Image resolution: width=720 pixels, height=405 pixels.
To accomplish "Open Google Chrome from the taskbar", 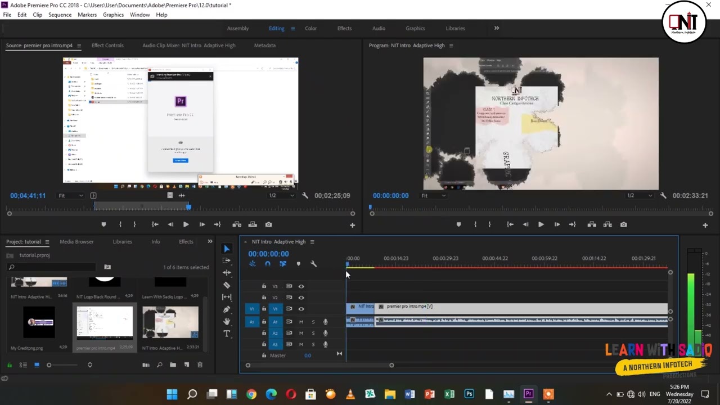I will pos(251,394).
